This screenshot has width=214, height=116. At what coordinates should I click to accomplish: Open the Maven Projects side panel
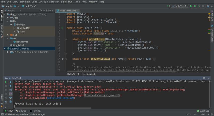212,33
